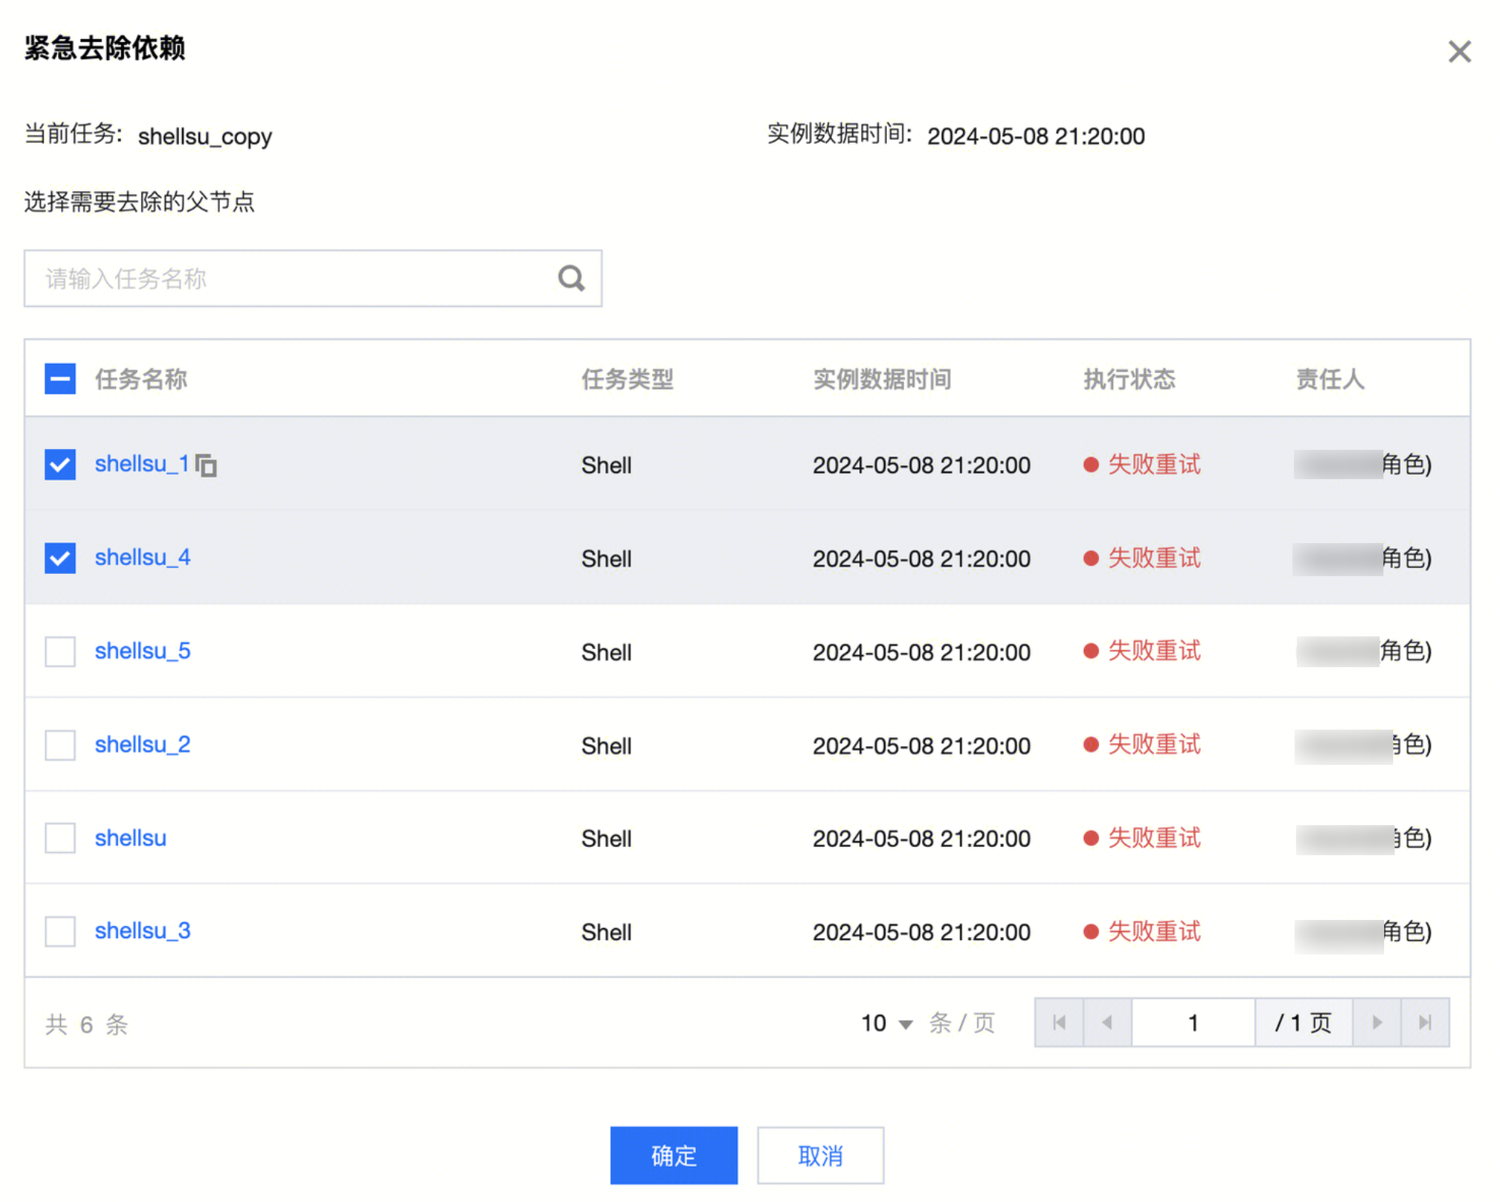The height and width of the screenshot is (1202, 1500).
Task: Open the shellsu_5 task link
Action: 142,651
